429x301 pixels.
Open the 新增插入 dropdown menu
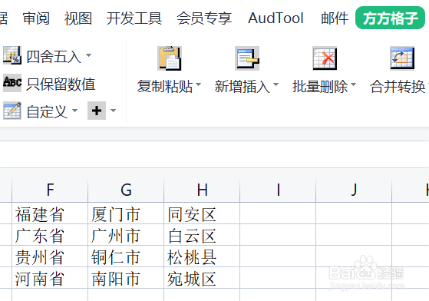click(276, 84)
